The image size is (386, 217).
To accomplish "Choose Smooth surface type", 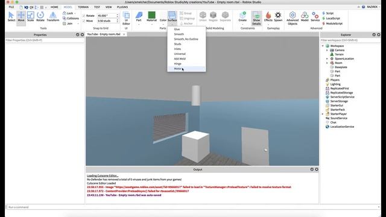I will coord(186,34).
